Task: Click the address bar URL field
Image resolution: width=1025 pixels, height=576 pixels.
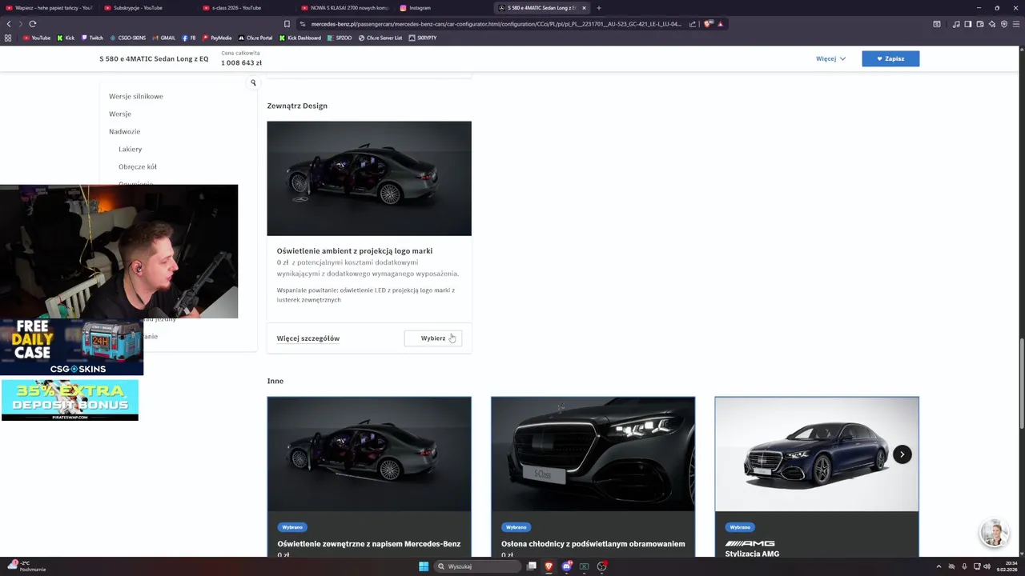Action: pyautogui.click(x=496, y=24)
